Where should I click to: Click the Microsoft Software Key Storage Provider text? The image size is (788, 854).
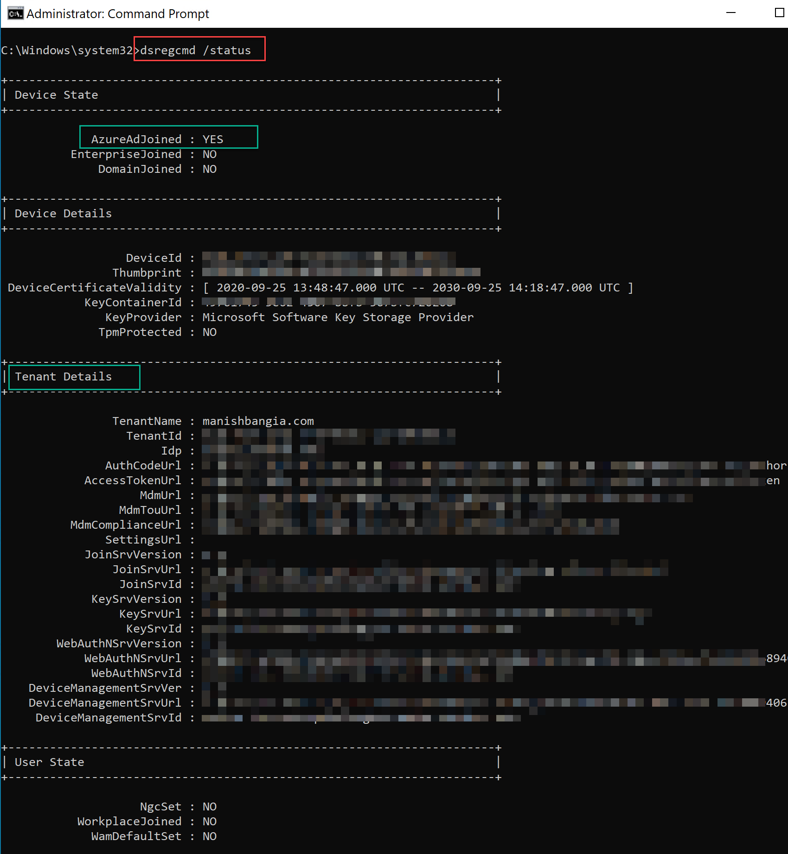point(338,317)
